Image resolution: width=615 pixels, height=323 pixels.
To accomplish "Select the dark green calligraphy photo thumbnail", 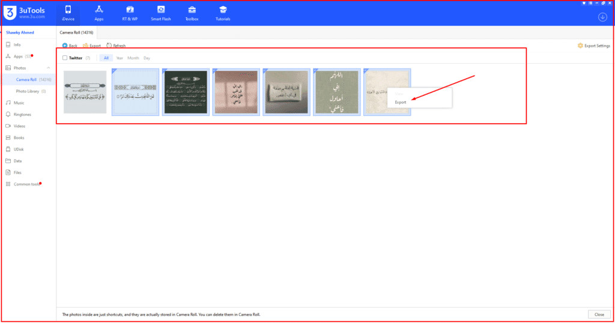I will point(186,92).
